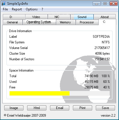Switch to the Memory tab

tap(66, 22)
